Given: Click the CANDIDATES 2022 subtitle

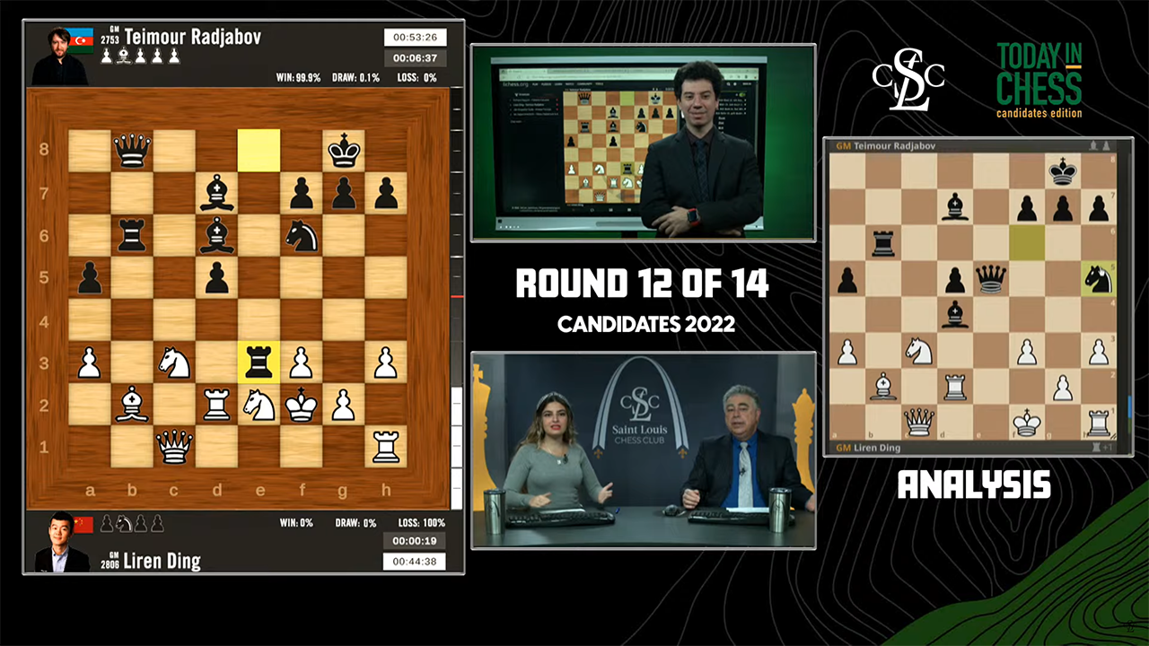Looking at the screenshot, I should [646, 324].
